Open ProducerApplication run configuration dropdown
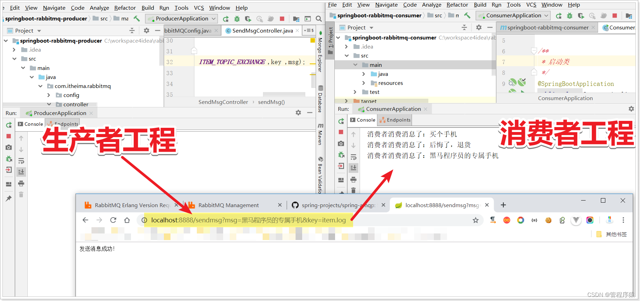The image size is (640, 301). click(x=182, y=18)
